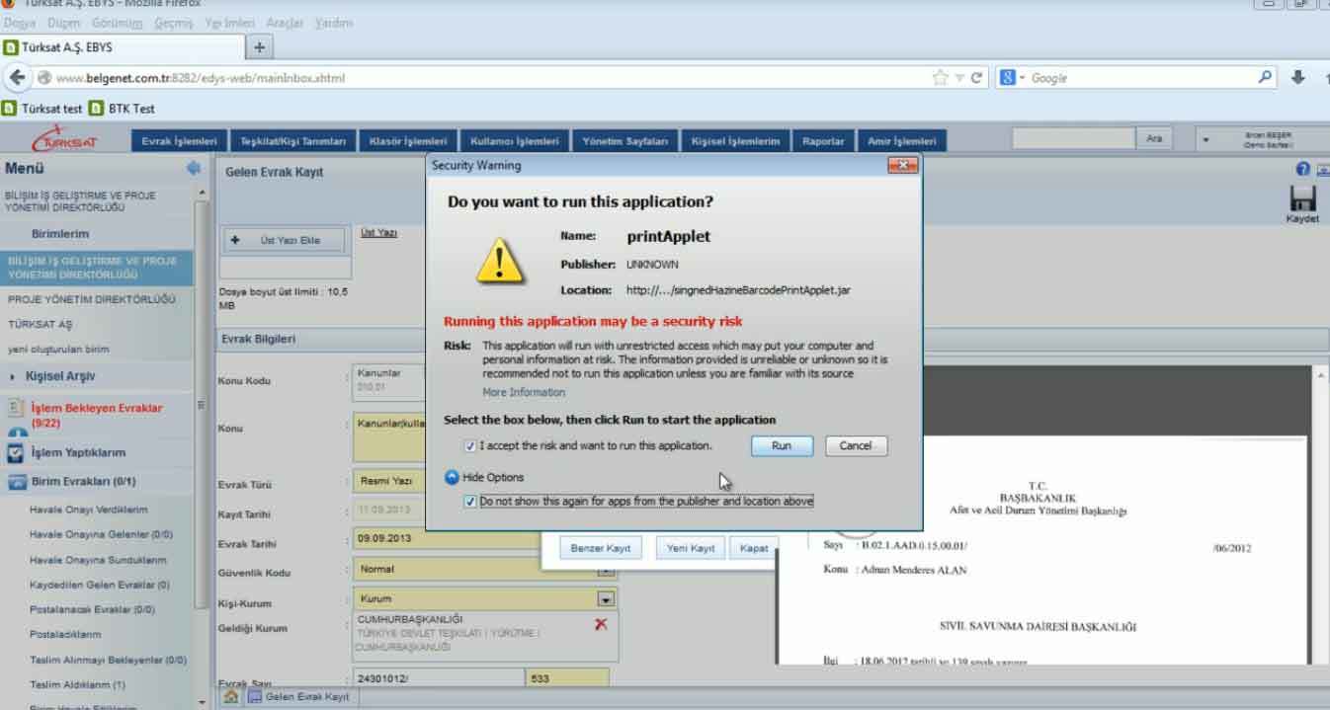Click Run in the Security Warning dialog
Viewport: 1330px width, 710px height.
pyautogui.click(x=782, y=446)
